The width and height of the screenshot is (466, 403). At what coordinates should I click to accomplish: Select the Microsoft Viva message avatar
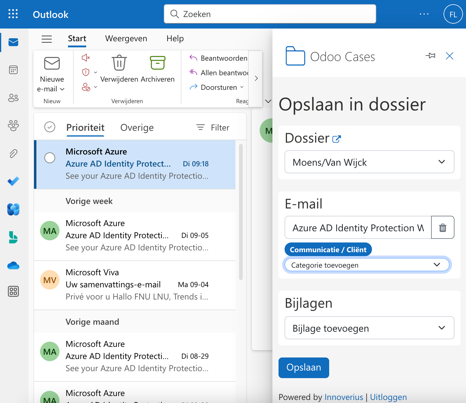point(50,280)
